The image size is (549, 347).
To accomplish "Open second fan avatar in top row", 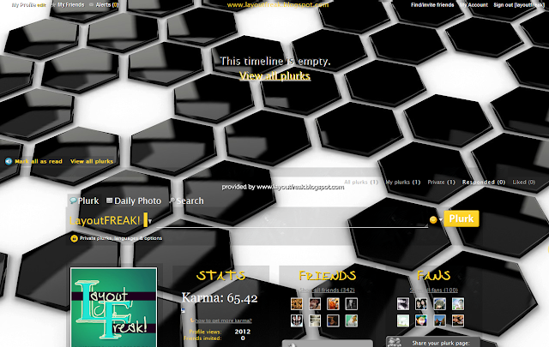I will [421, 303].
